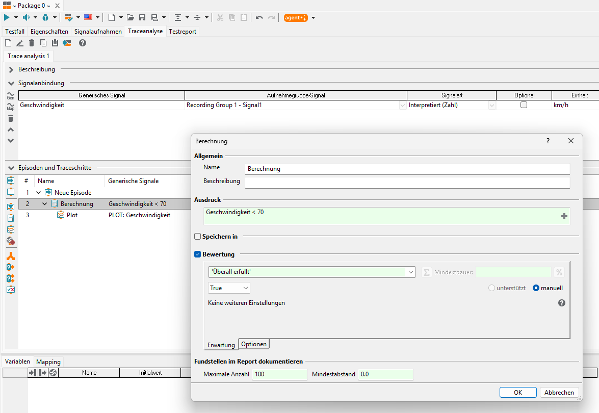
Task: Click the Gen generic signal icon
Action: (11, 95)
